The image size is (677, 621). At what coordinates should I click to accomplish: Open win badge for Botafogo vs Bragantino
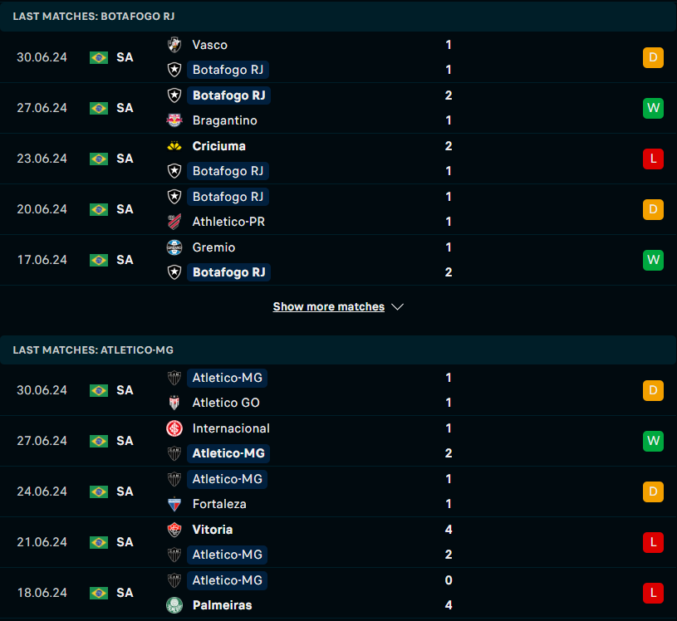[x=653, y=108]
